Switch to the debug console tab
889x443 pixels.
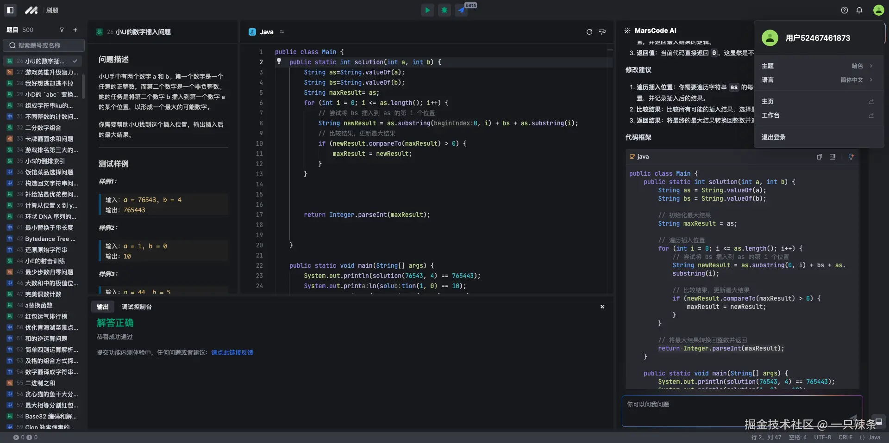pyautogui.click(x=137, y=307)
